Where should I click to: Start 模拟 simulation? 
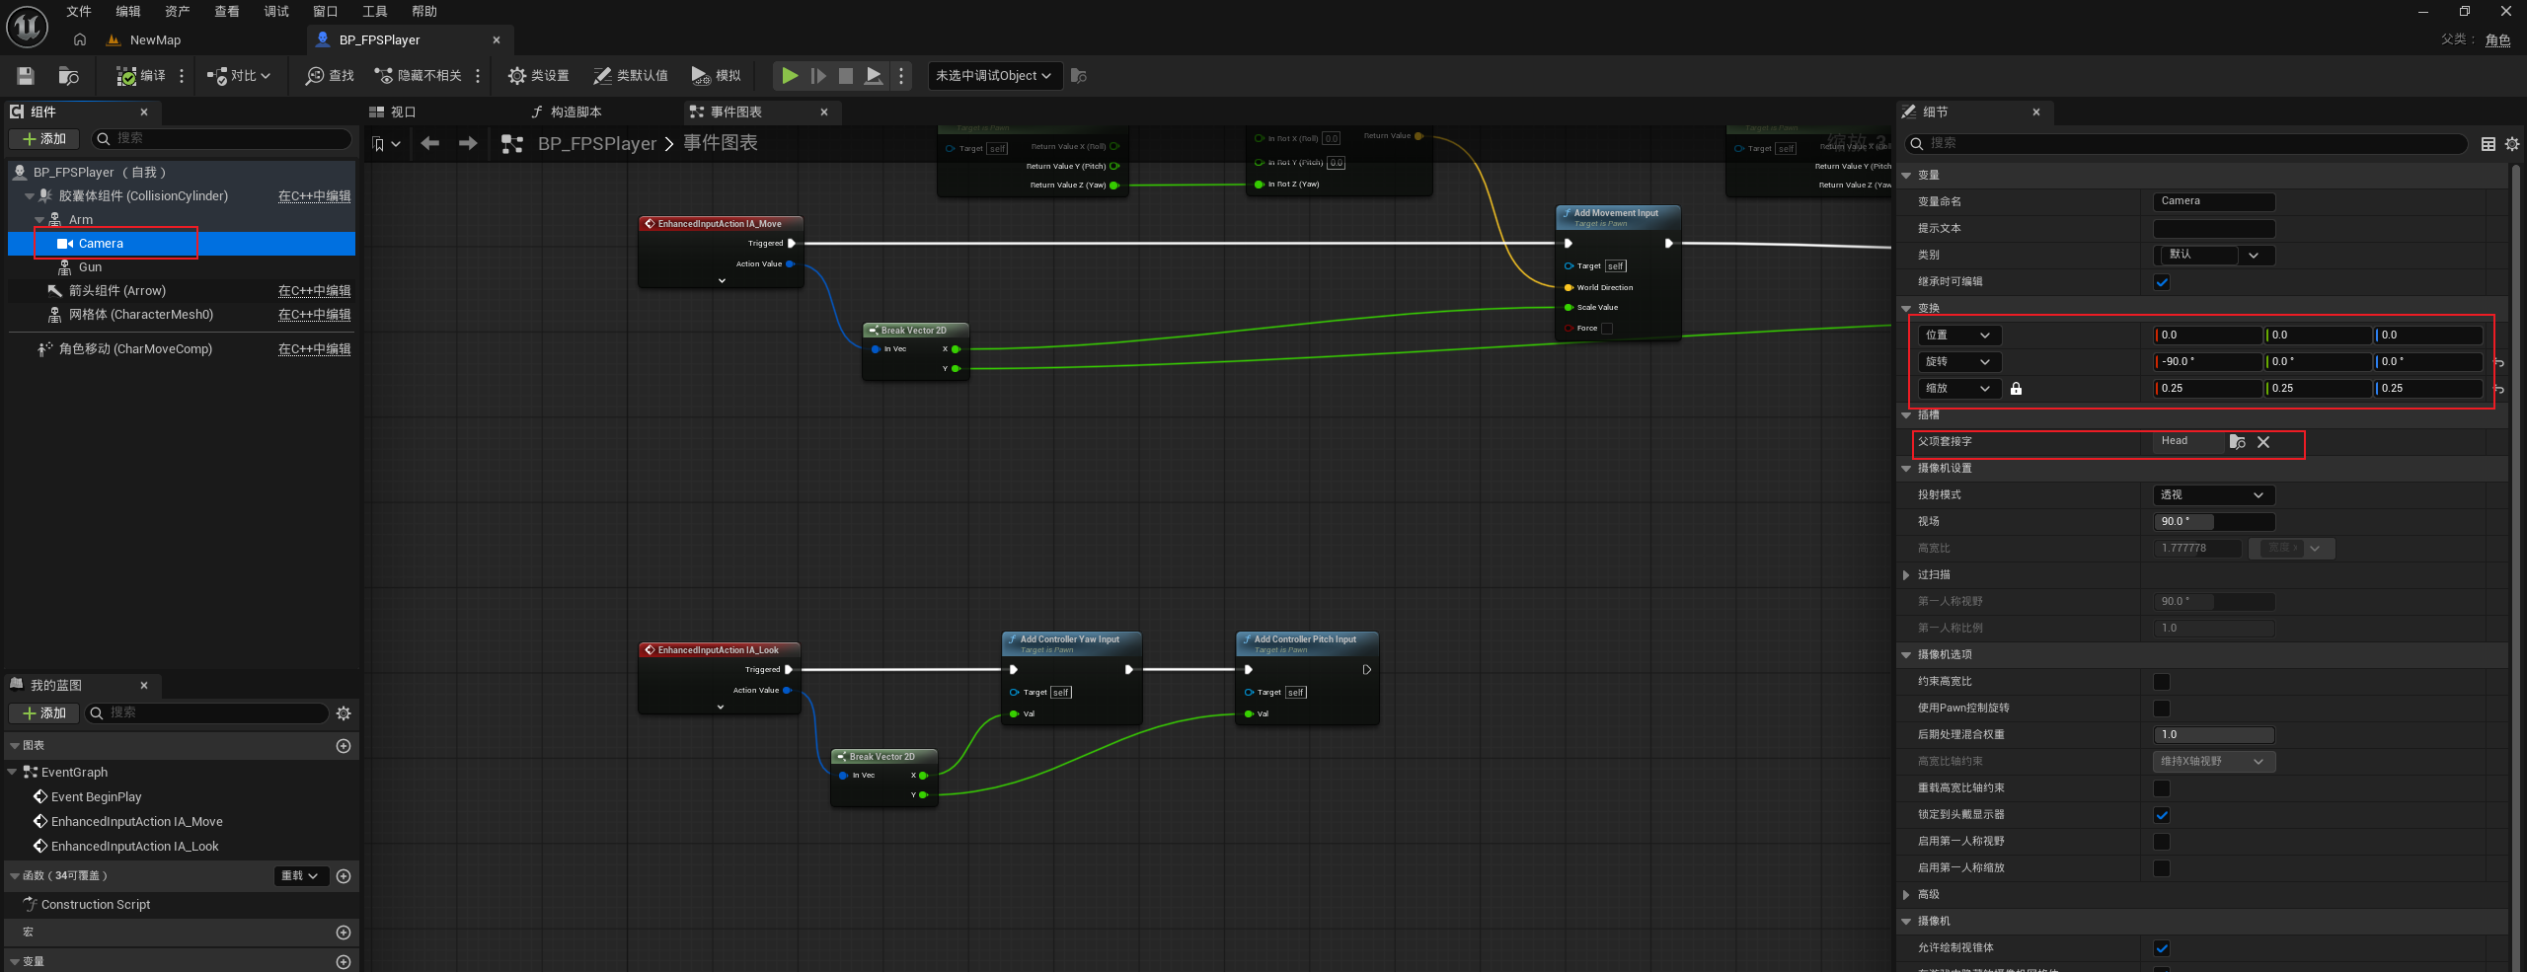click(716, 76)
